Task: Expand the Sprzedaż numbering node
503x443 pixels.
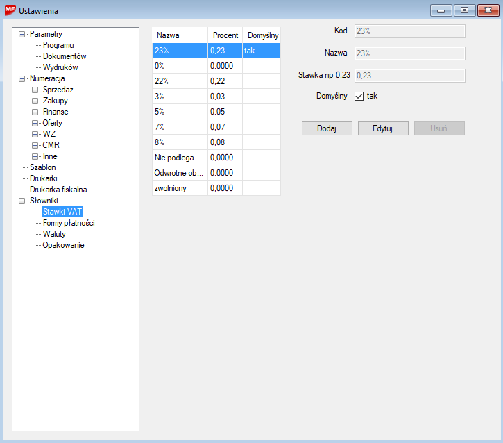Action: click(x=35, y=90)
